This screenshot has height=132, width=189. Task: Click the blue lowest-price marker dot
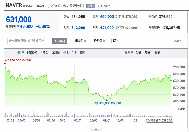tap(107, 100)
